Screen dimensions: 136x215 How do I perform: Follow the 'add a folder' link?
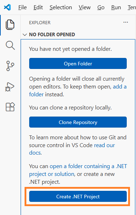[x=78, y=91]
